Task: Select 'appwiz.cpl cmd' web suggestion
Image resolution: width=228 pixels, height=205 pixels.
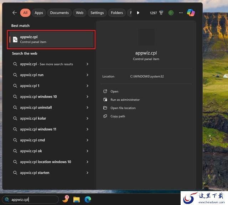Action: (32, 140)
